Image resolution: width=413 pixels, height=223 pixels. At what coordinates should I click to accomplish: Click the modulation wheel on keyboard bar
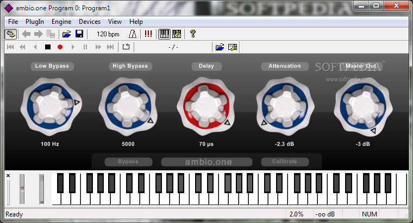pyautogui.click(x=42, y=189)
